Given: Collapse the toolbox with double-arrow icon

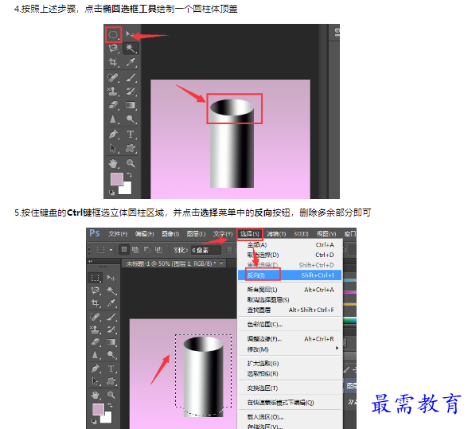Looking at the screenshot, I should (90, 261).
